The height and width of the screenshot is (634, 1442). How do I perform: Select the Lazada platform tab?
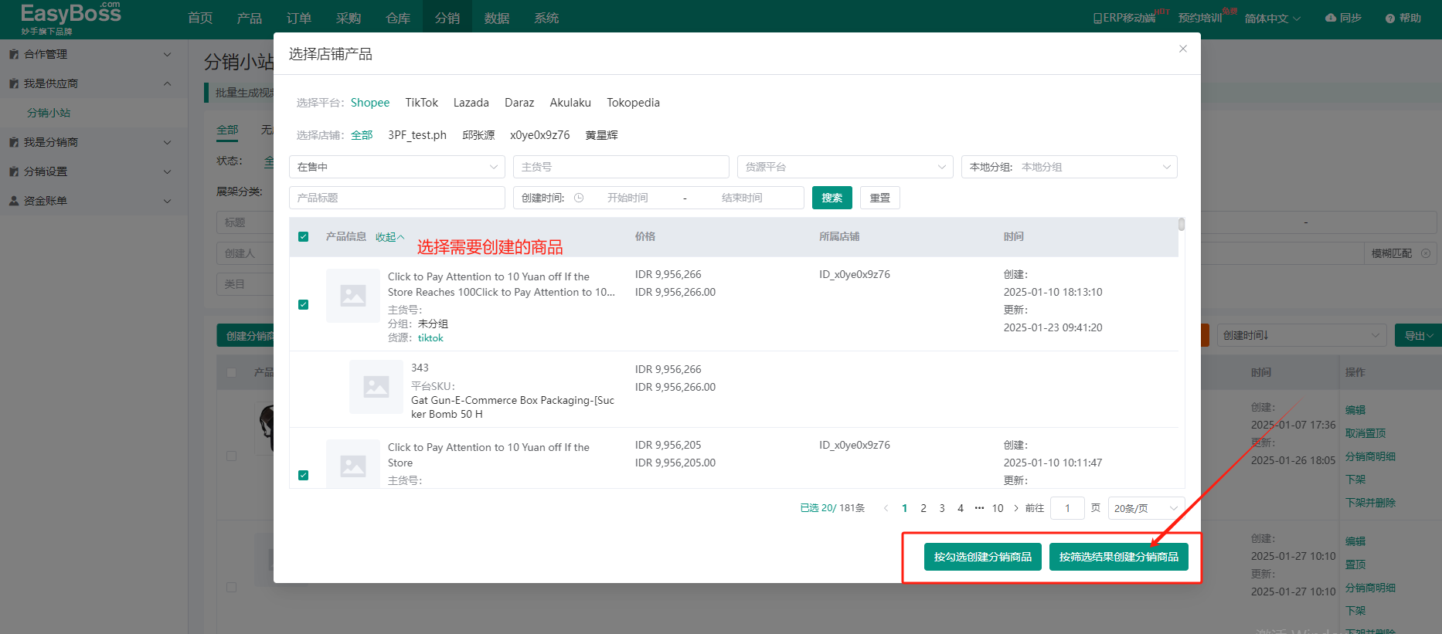pos(471,103)
